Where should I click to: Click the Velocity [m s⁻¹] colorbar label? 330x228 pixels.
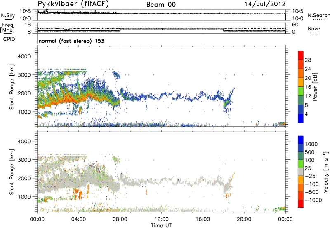(326, 172)
